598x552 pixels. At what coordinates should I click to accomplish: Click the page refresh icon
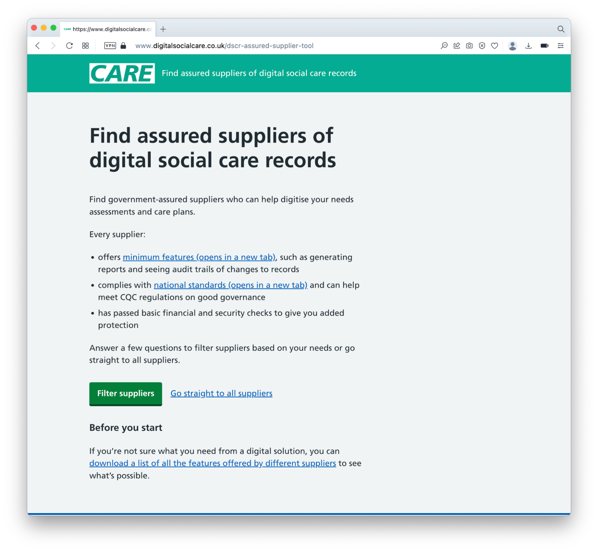click(x=69, y=46)
